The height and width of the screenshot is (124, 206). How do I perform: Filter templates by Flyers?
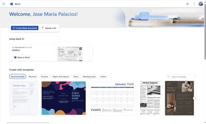(x=76, y=77)
